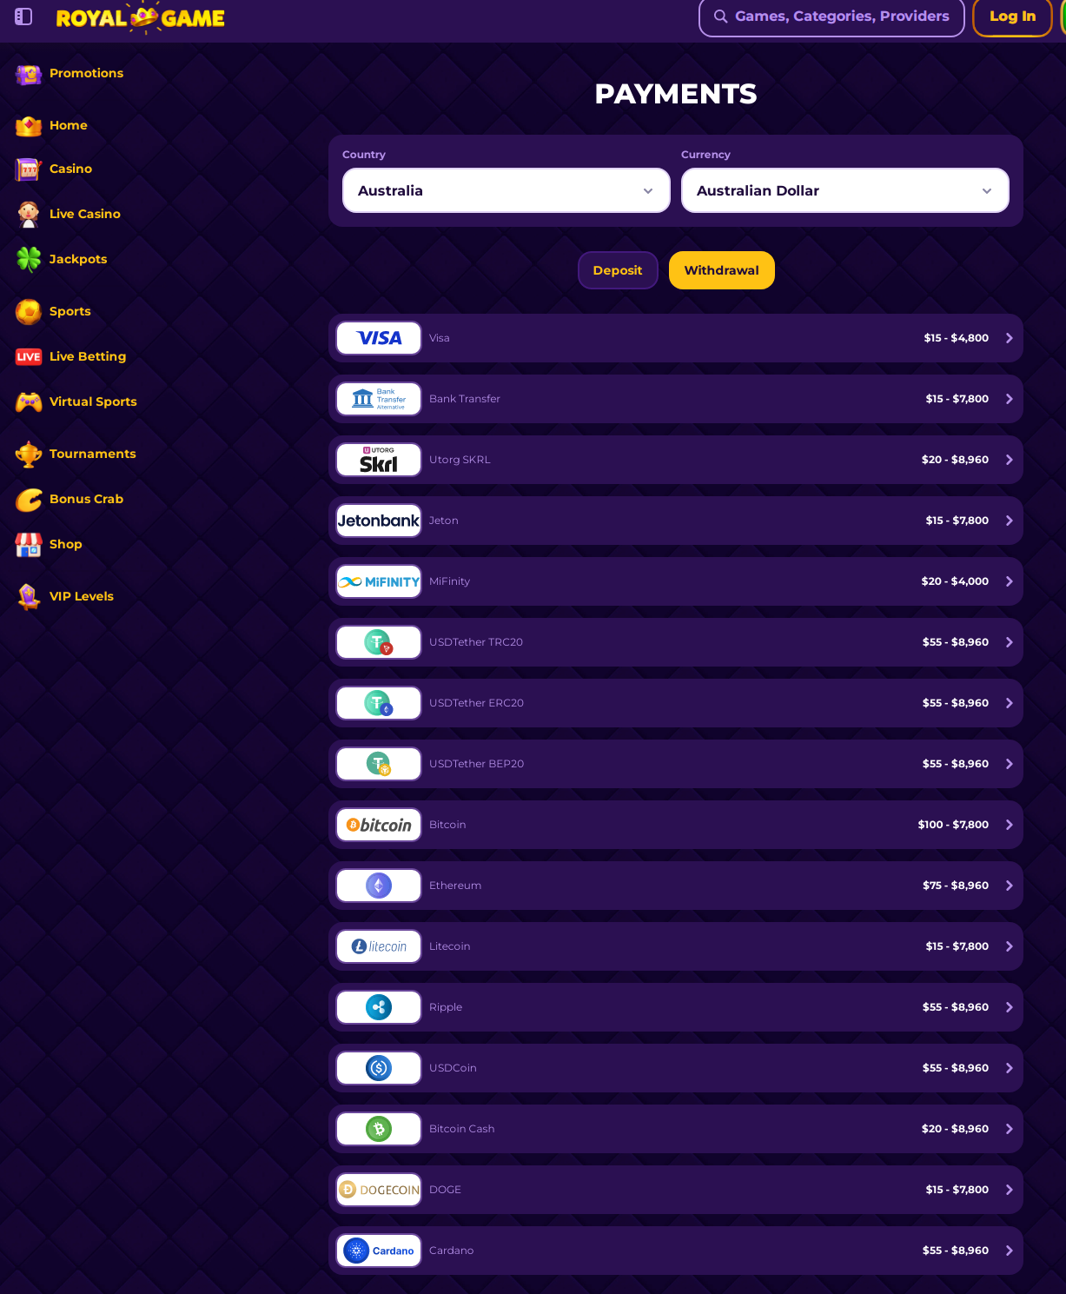The height and width of the screenshot is (1294, 1066).
Task: Go to VIP Levels page
Action: coord(81,596)
